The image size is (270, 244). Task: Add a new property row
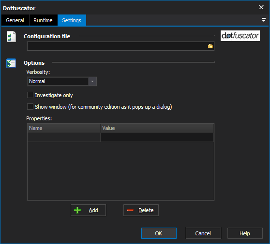pos(89,210)
